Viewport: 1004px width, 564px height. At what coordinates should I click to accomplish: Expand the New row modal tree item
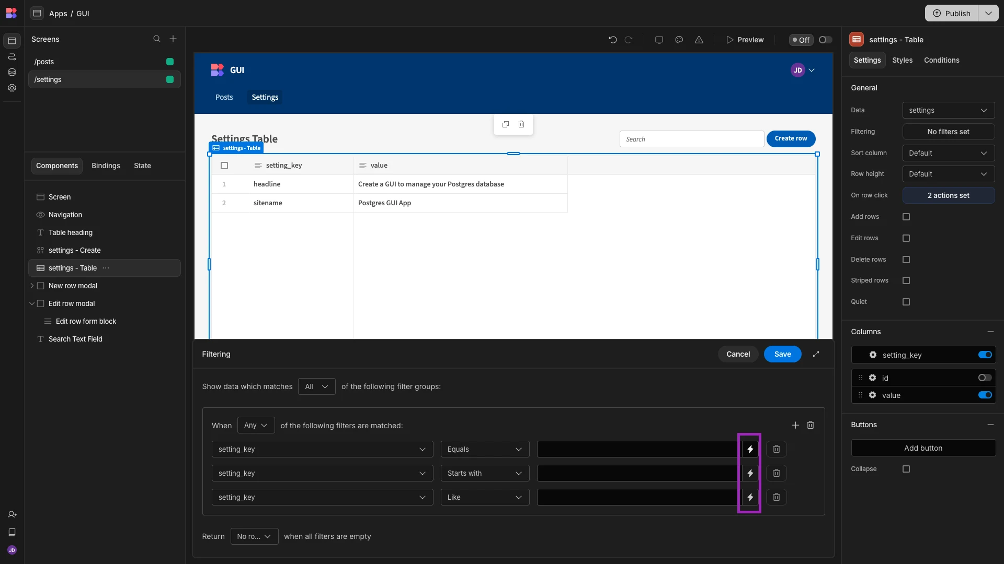pyautogui.click(x=32, y=286)
